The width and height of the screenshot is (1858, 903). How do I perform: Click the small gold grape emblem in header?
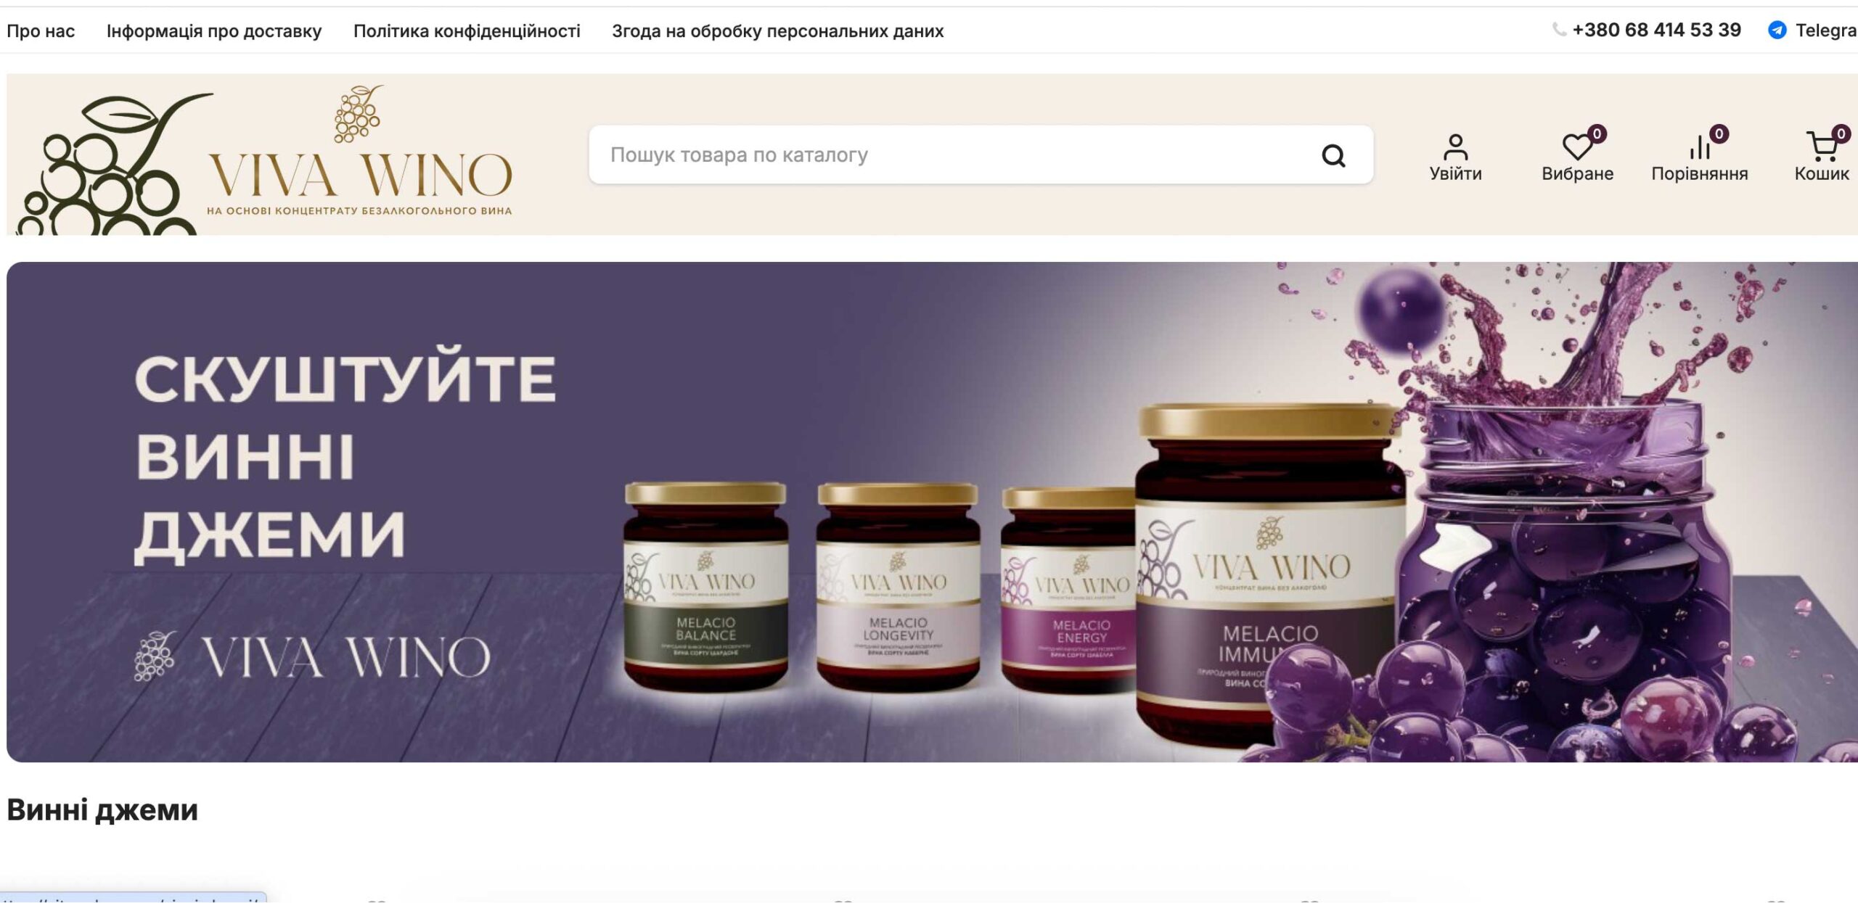coord(358,113)
